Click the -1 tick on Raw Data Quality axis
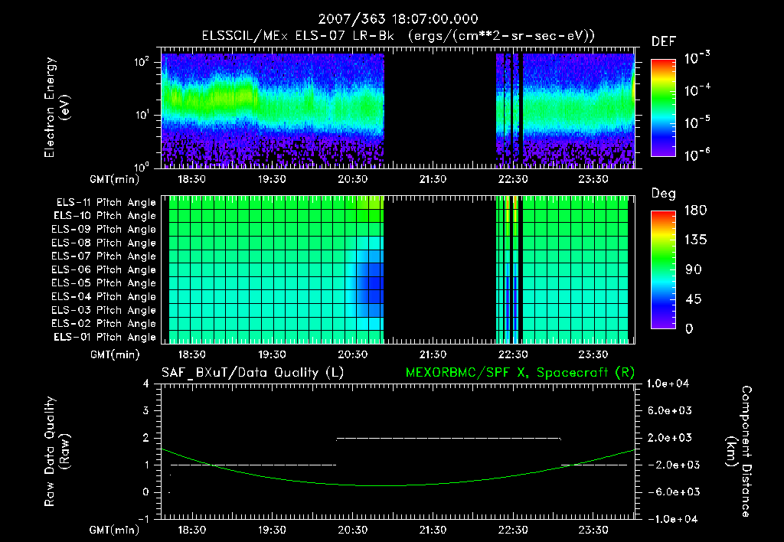This screenshot has height=542, width=784. [x=143, y=519]
